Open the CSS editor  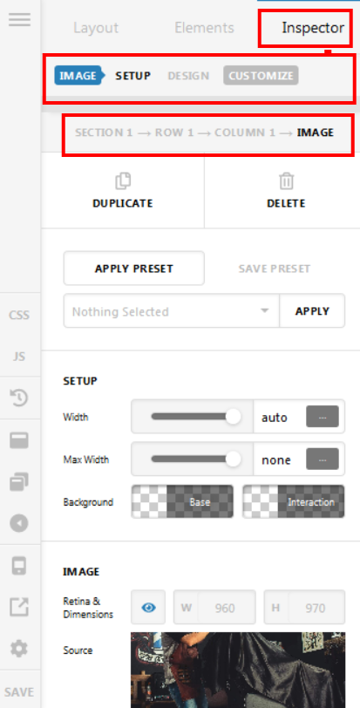pos(19,315)
